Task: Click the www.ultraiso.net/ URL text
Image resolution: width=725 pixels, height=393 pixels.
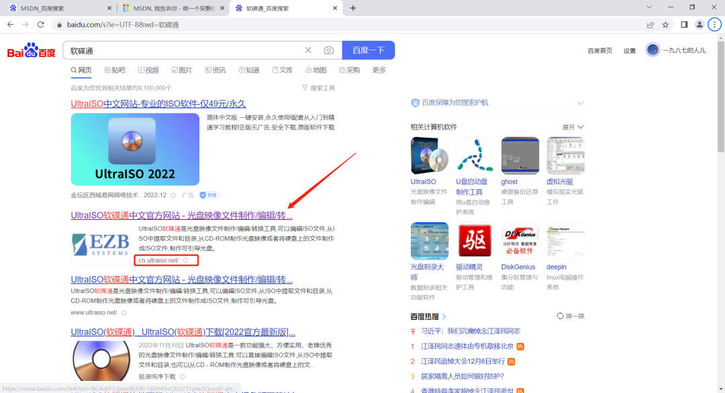Action: (94, 313)
